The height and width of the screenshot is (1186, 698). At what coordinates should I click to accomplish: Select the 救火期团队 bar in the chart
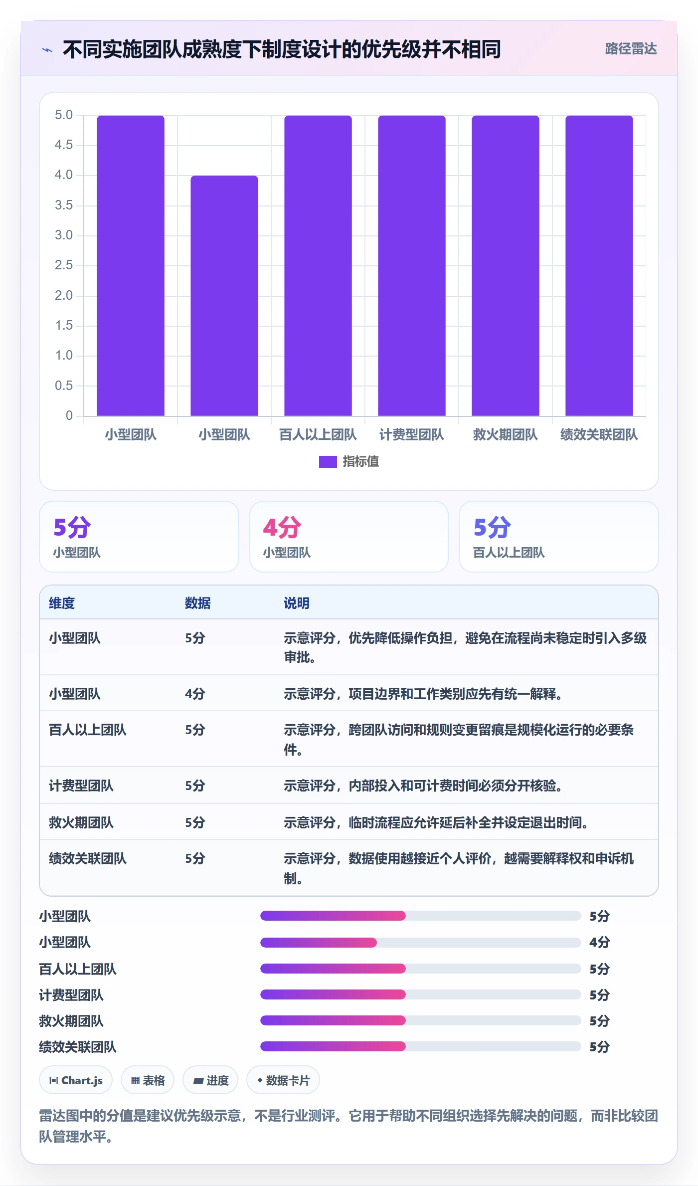click(x=506, y=266)
